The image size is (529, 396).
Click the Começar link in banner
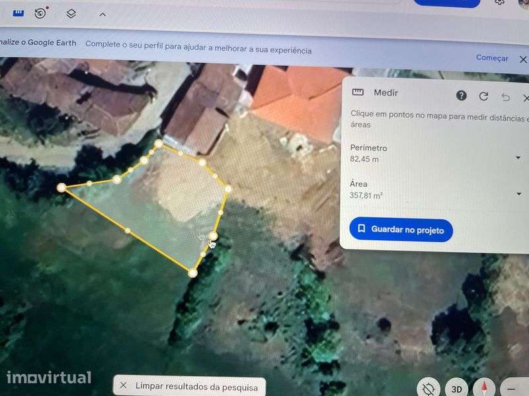(x=492, y=58)
